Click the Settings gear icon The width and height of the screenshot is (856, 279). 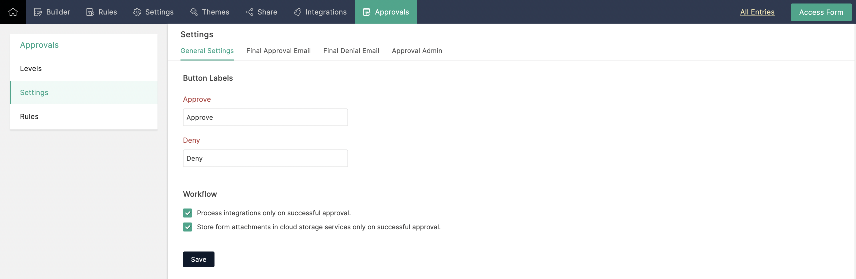tap(136, 11)
